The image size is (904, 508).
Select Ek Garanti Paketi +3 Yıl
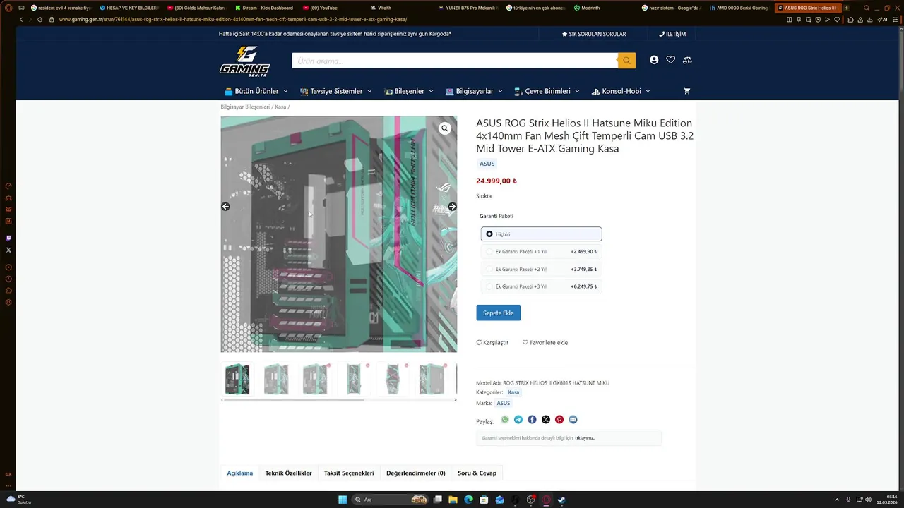pos(541,286)
